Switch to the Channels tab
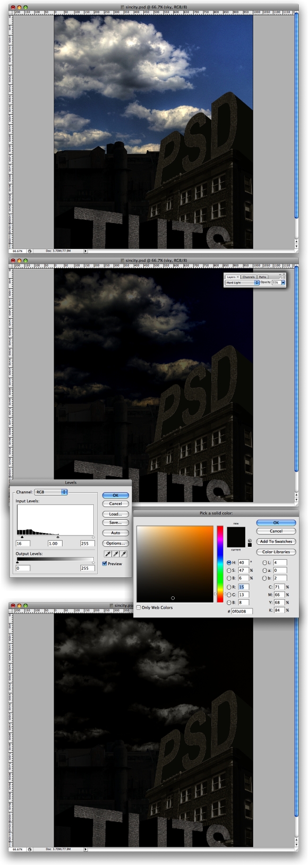This screenshot has width=308, height=865. pos(249,277)
